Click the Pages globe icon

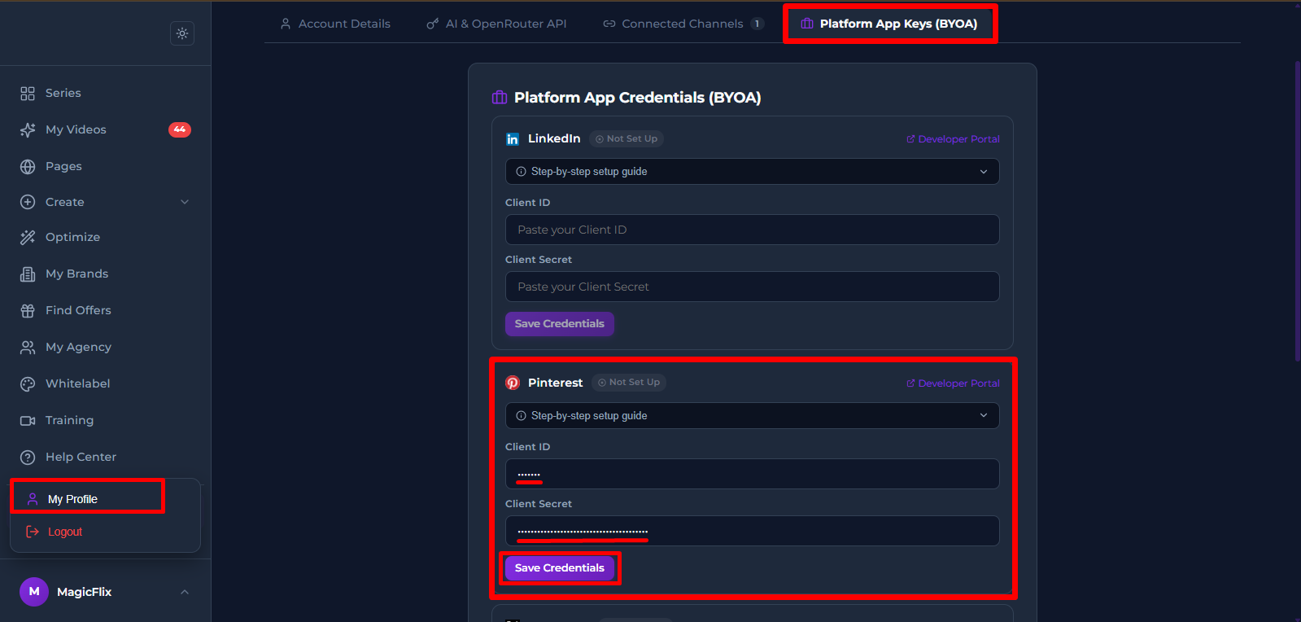pos(28,167)
